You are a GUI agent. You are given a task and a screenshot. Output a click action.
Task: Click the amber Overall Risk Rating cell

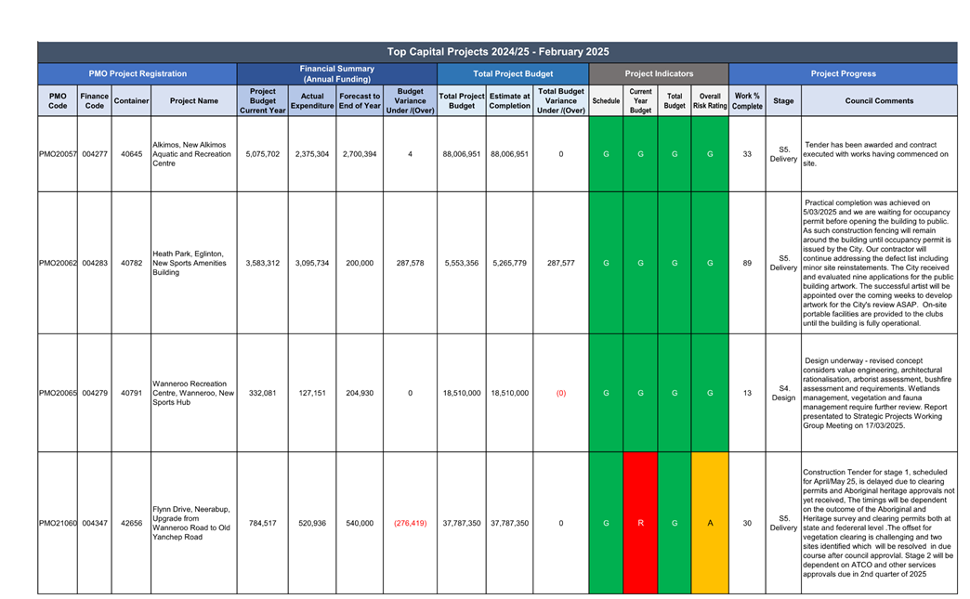coord(710,523)
